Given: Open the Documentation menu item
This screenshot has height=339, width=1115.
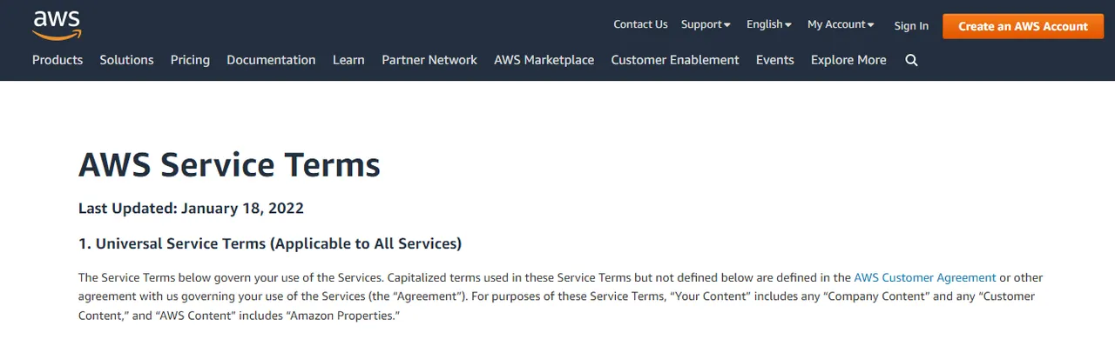Looking at the screenshot, I should [x=271, y=60].
